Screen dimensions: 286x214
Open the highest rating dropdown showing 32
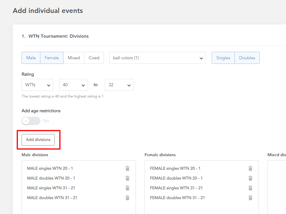click(119, 85)
